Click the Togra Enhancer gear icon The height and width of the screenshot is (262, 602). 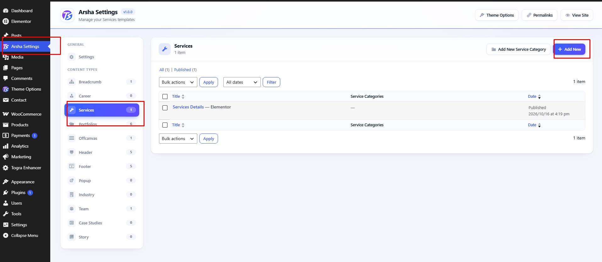[x=6, y=168]
